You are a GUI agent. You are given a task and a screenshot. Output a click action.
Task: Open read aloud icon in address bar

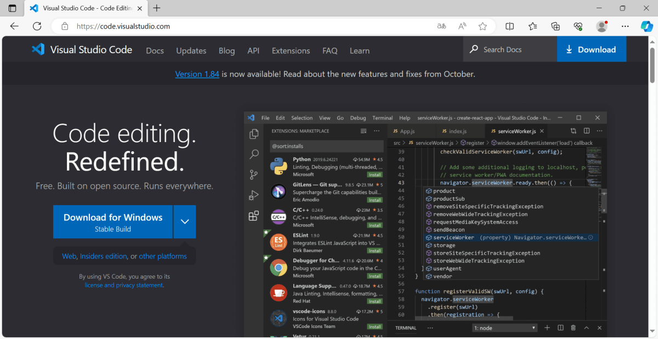(462, 26)
